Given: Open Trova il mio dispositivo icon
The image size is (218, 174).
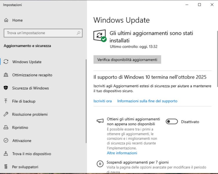Looking at the screenshot, I should 6,154.
